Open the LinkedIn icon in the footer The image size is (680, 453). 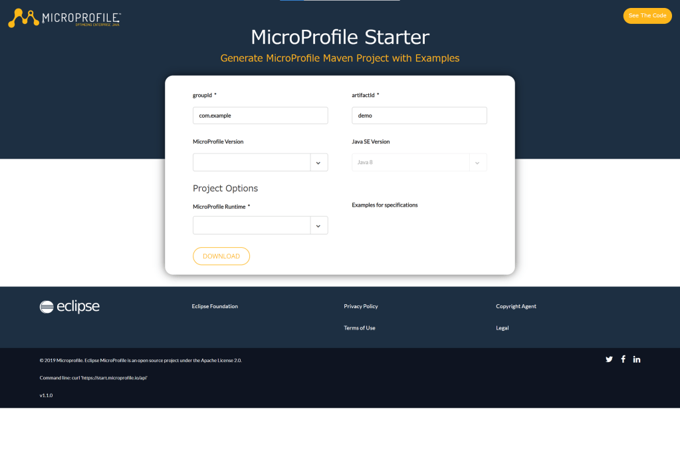pos(637,359)
